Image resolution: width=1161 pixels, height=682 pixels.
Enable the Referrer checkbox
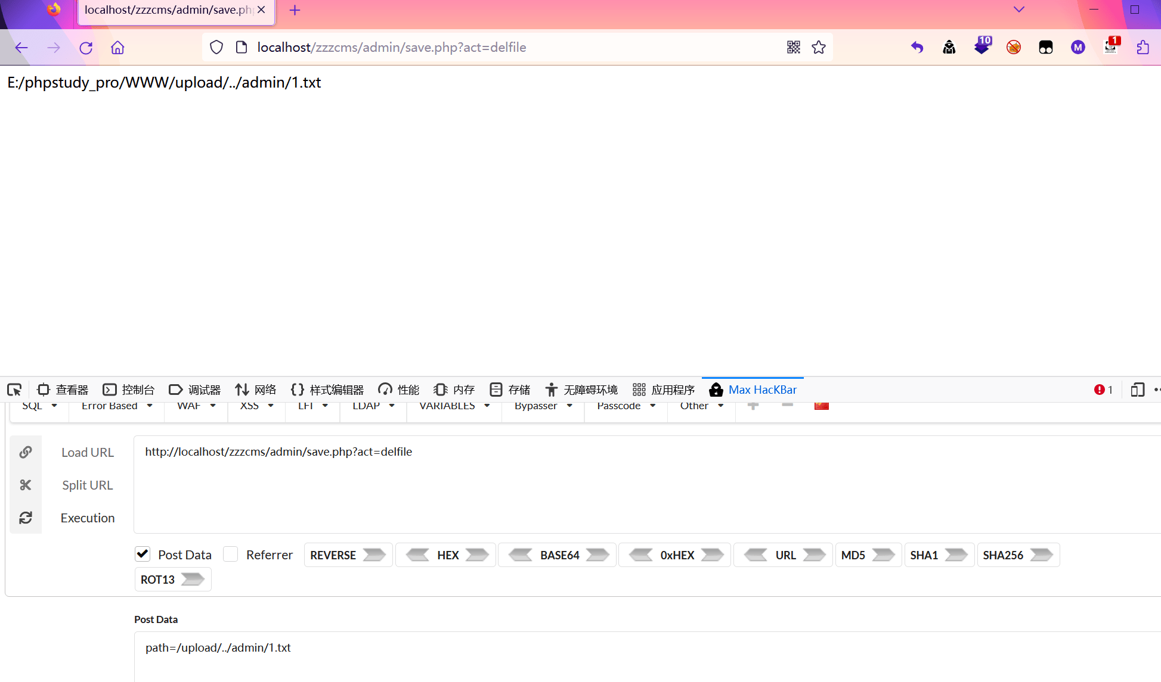click(x=230, y=554)
